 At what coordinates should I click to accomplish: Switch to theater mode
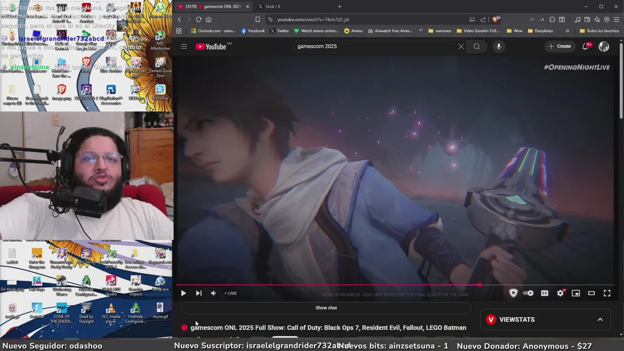click(x=591, y=293)
